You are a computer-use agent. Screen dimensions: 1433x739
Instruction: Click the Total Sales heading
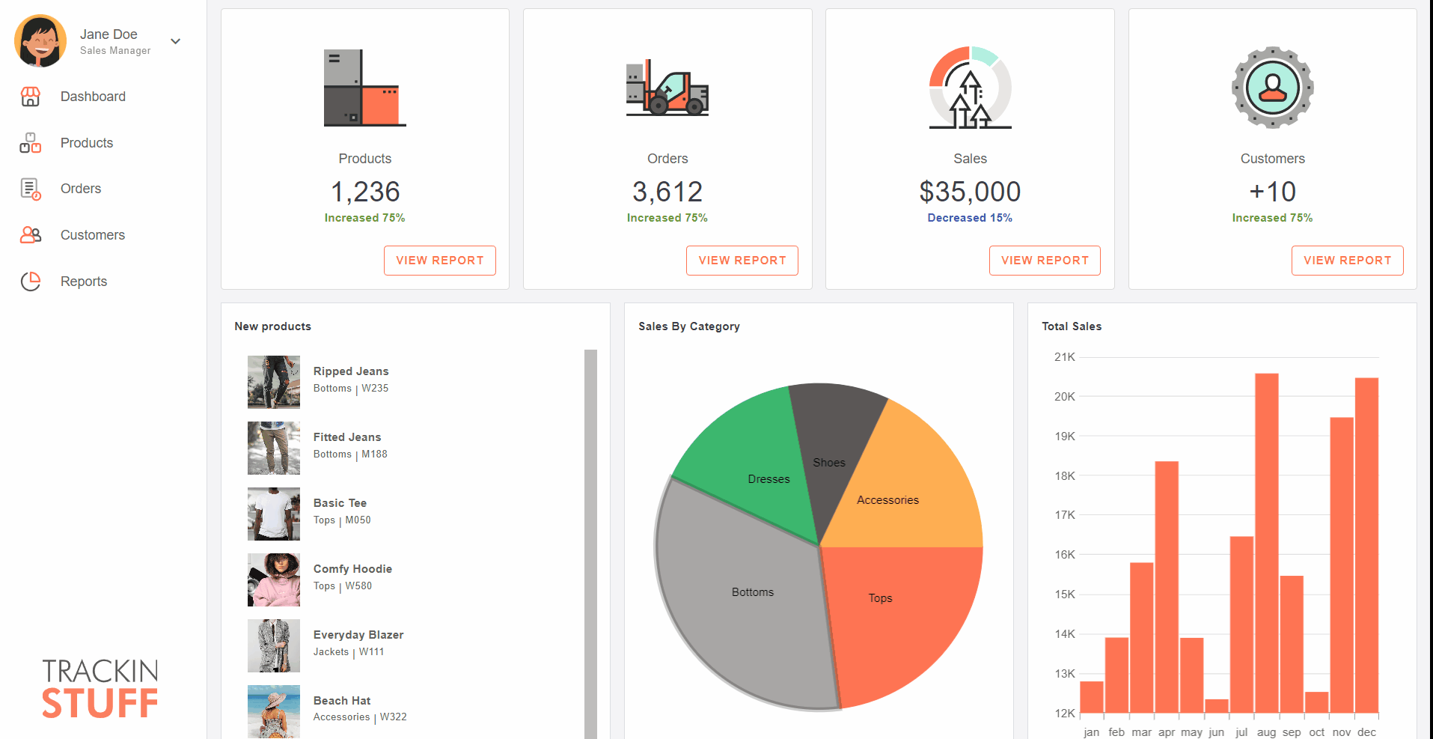[1072, 326]
